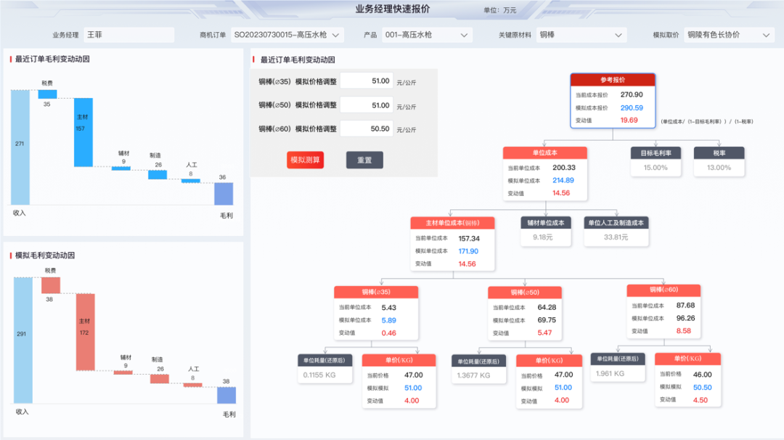Click the red 模拟测算 button
Screen dimensions: 784x440
point(305,160)
